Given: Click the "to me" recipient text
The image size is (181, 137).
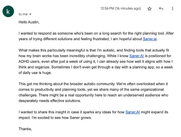Looking at the screenshot, I should coord(23,14).
